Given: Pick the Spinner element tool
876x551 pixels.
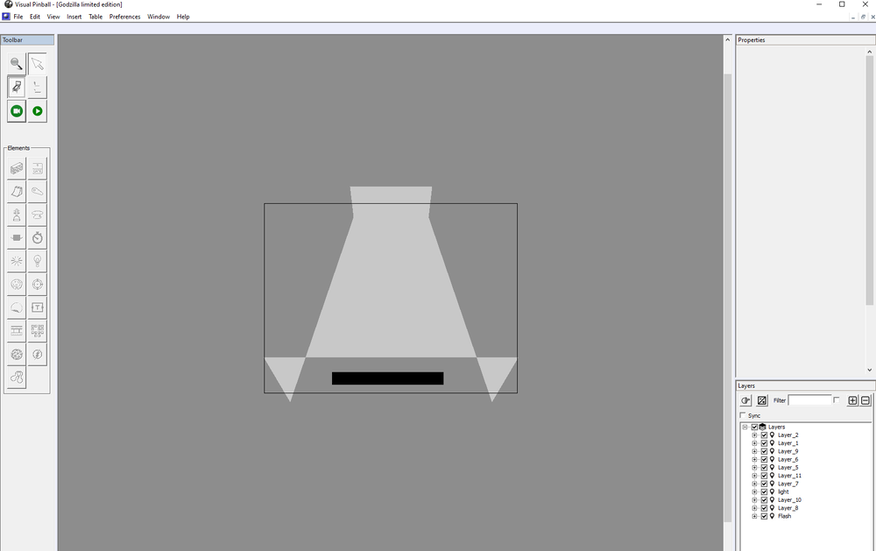Looking at the screenshot, I should 16,238.
